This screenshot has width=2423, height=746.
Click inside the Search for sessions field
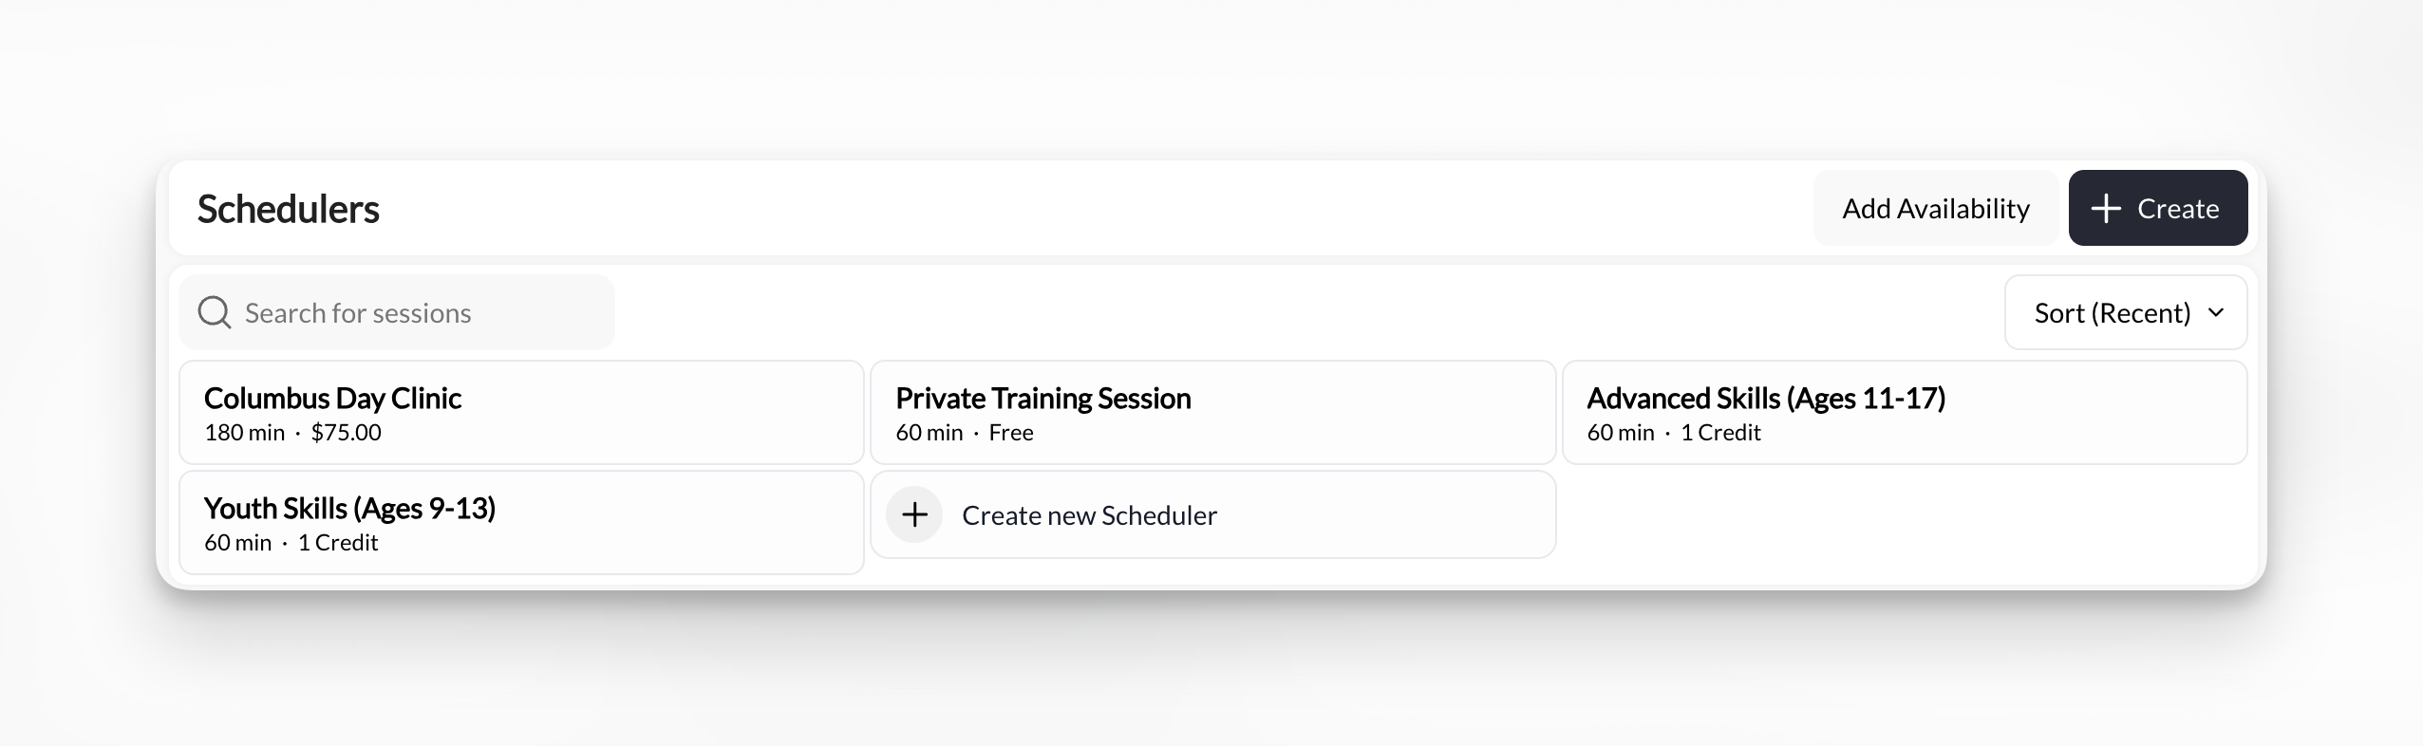point(399,311)
